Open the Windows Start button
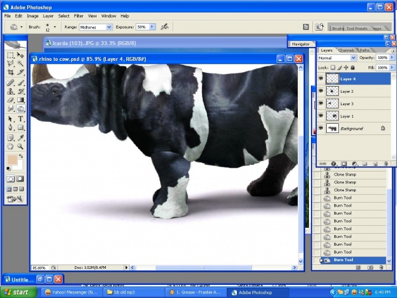Image resolution: width=397 pixels, height=298 pixels. 18,293
